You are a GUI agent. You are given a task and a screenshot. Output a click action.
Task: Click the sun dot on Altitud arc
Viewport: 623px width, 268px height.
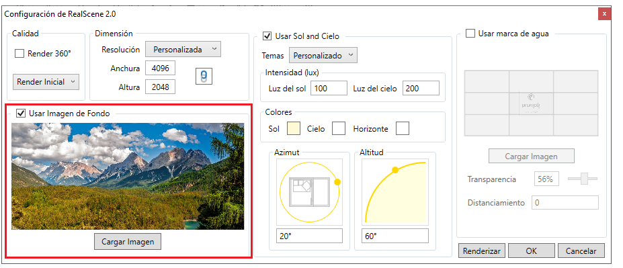point(395,170)
